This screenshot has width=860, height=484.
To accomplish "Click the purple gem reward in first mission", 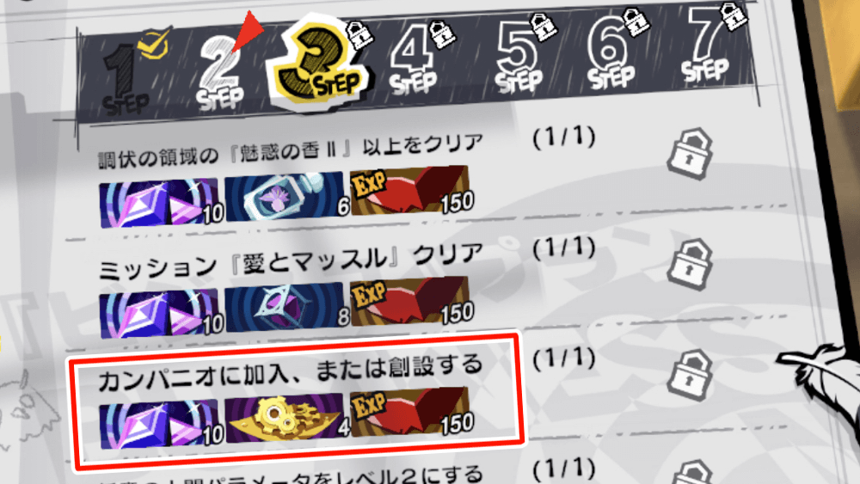I will (x=160, y=202).
